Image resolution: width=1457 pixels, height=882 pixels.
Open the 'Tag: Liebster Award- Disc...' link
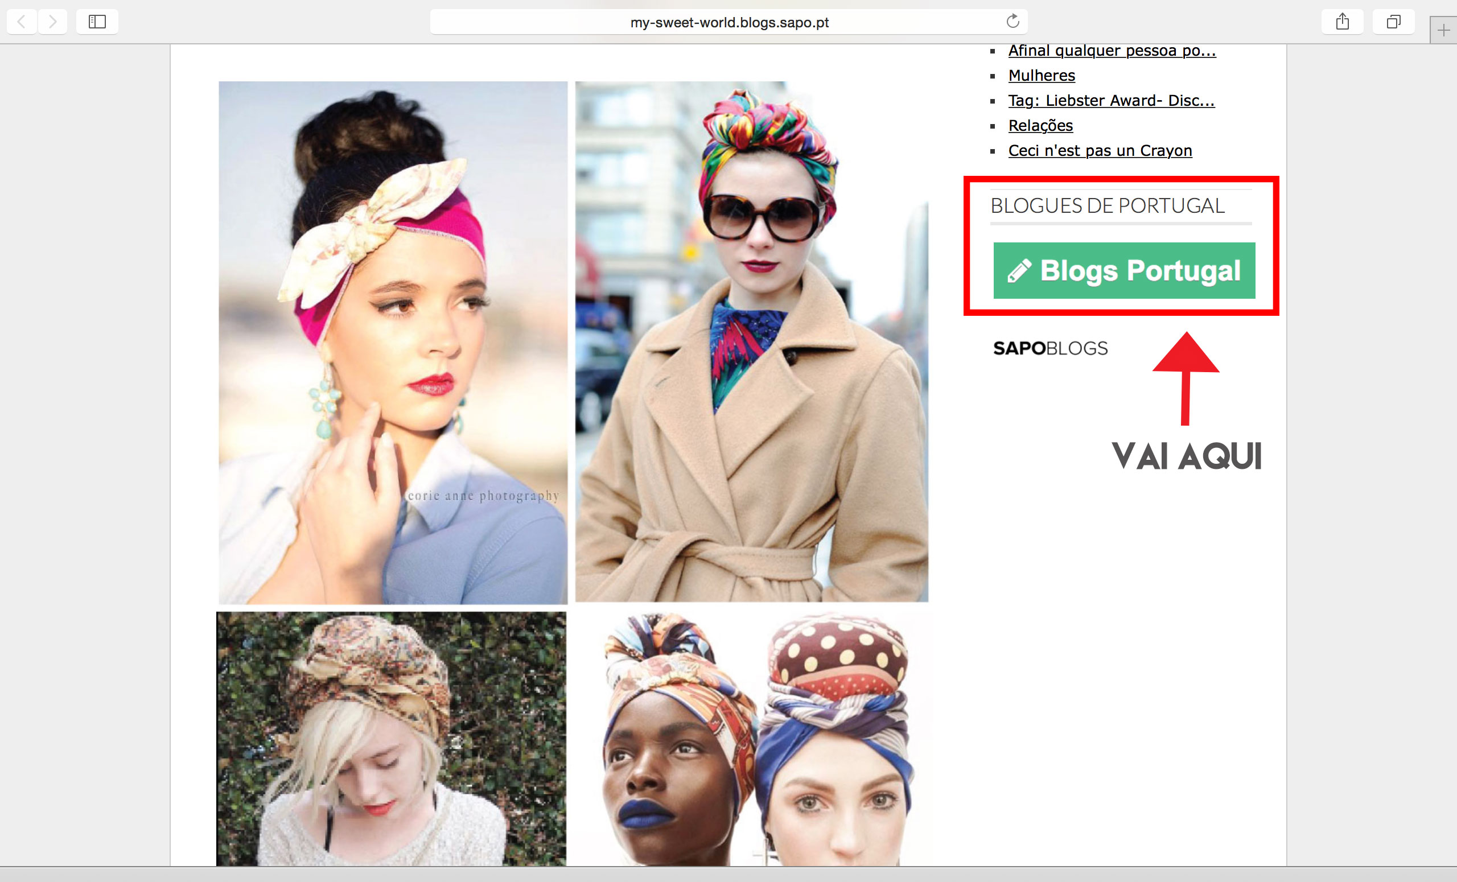point(1111,101)
